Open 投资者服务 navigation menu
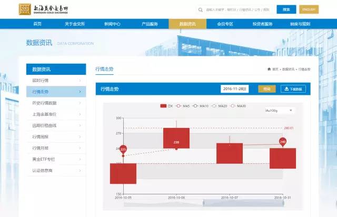Screen dimensions: 337x217 pyautogui.click(x=262, y=24)
